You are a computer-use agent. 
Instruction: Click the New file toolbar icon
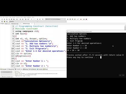(2, 19)
